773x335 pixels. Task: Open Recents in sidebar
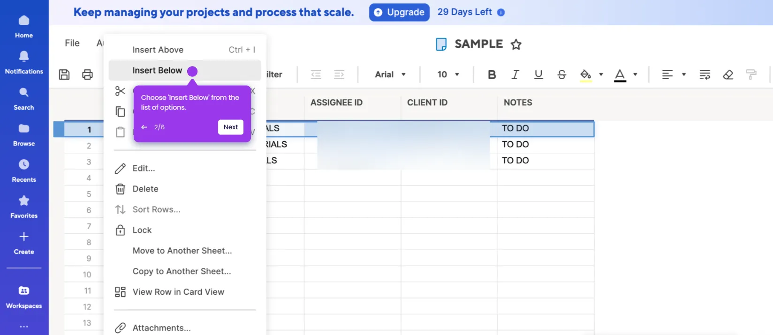[x=24, y=171]
